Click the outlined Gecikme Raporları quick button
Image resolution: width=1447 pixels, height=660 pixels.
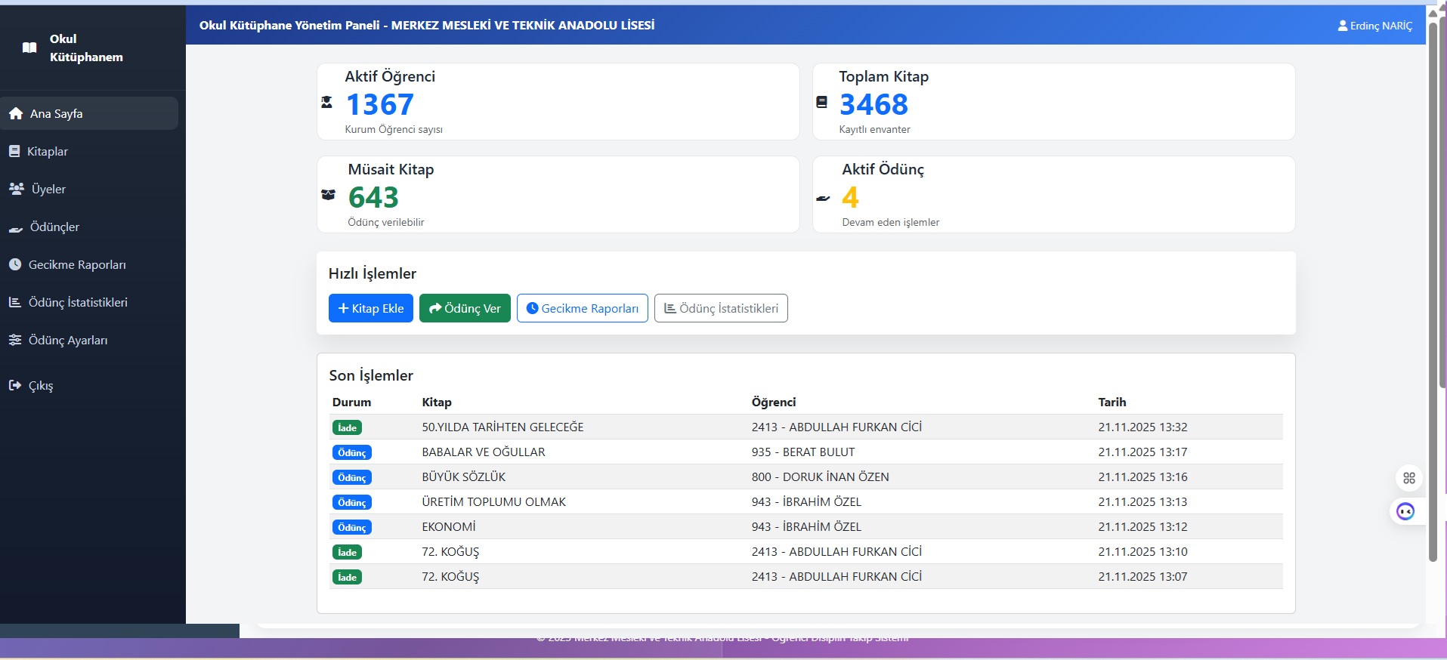click(582, 308)
